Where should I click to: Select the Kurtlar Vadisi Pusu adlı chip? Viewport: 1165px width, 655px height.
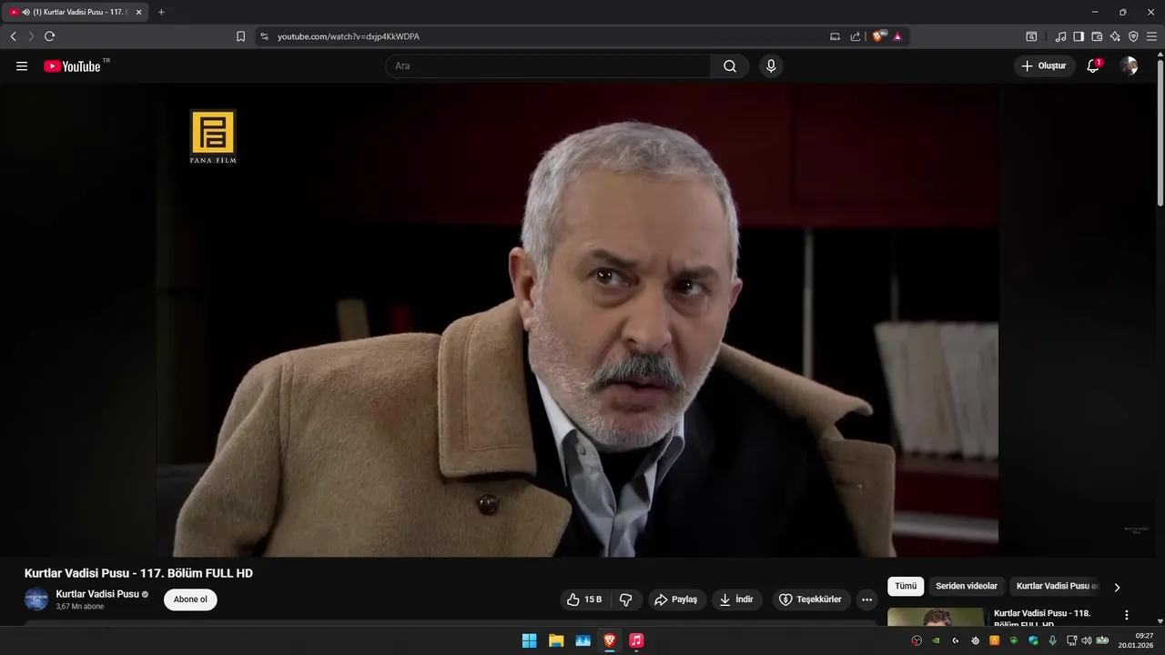click(1056, 587)
